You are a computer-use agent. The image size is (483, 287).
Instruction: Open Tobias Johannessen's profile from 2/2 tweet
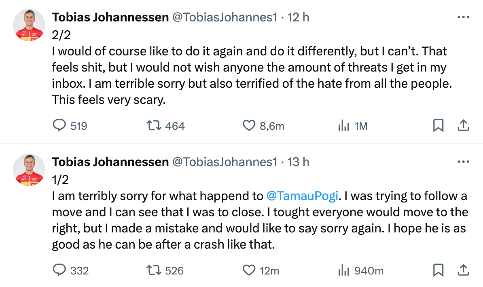(110, 17)
